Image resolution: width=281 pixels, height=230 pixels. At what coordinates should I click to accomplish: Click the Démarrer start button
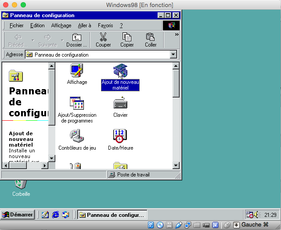[18, 214]
